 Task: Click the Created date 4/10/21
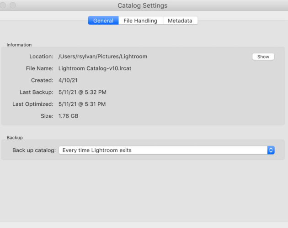68,80
